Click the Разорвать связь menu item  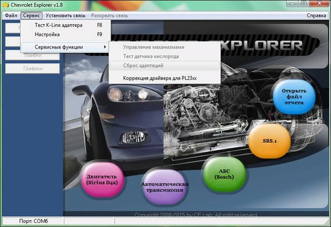pos(109,16)
